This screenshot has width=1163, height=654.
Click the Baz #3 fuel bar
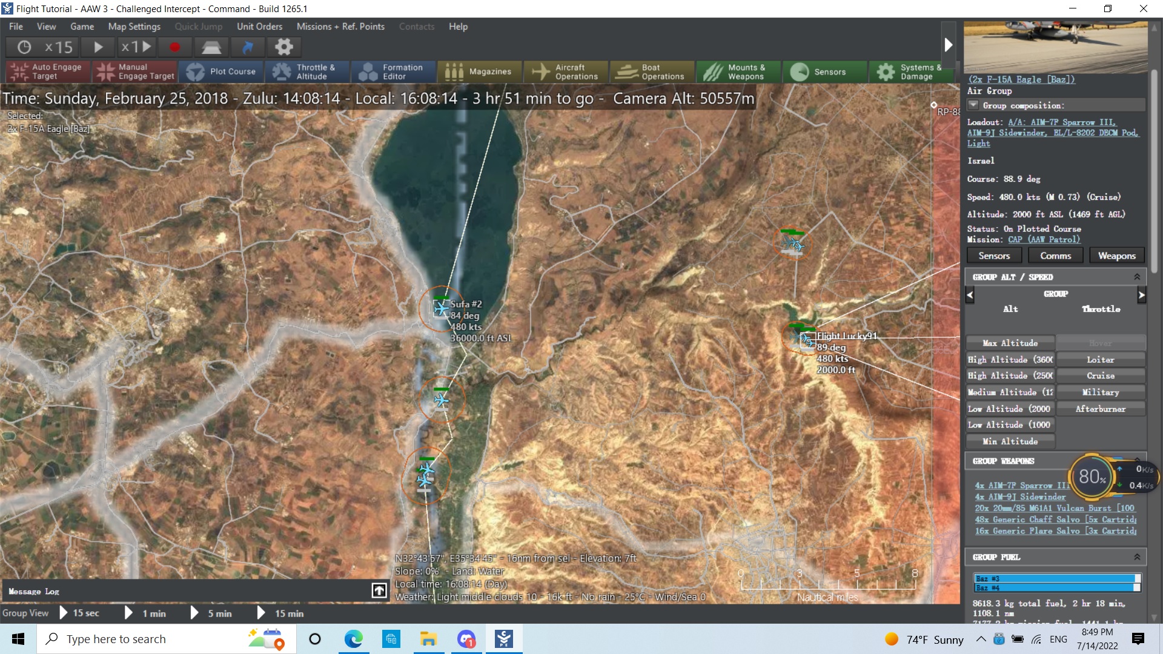pyautogui.click(x=1057, y=579)
